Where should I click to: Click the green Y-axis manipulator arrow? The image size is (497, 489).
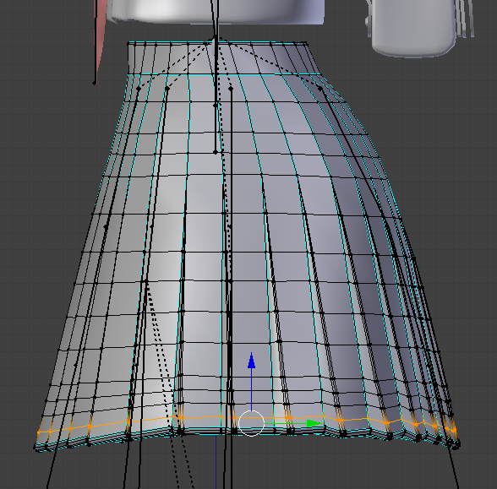(314, 423)
